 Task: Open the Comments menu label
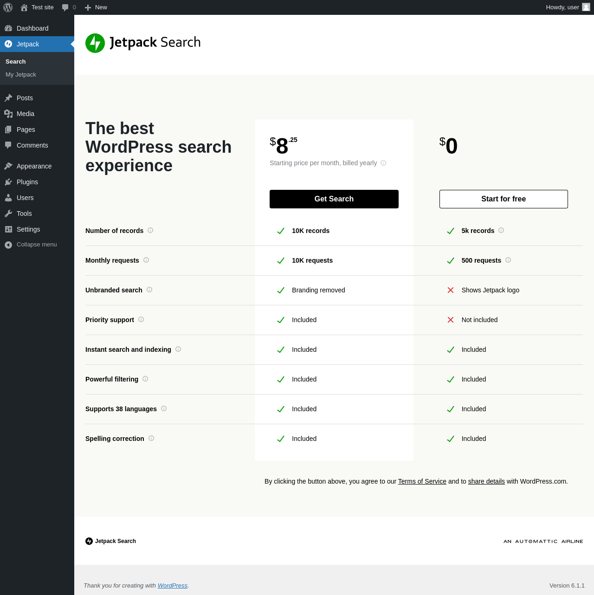pyautogui.click(x=32, y=145)
